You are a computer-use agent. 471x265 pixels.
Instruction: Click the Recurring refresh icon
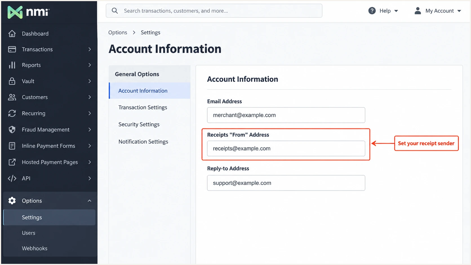[x=12, y=113]
